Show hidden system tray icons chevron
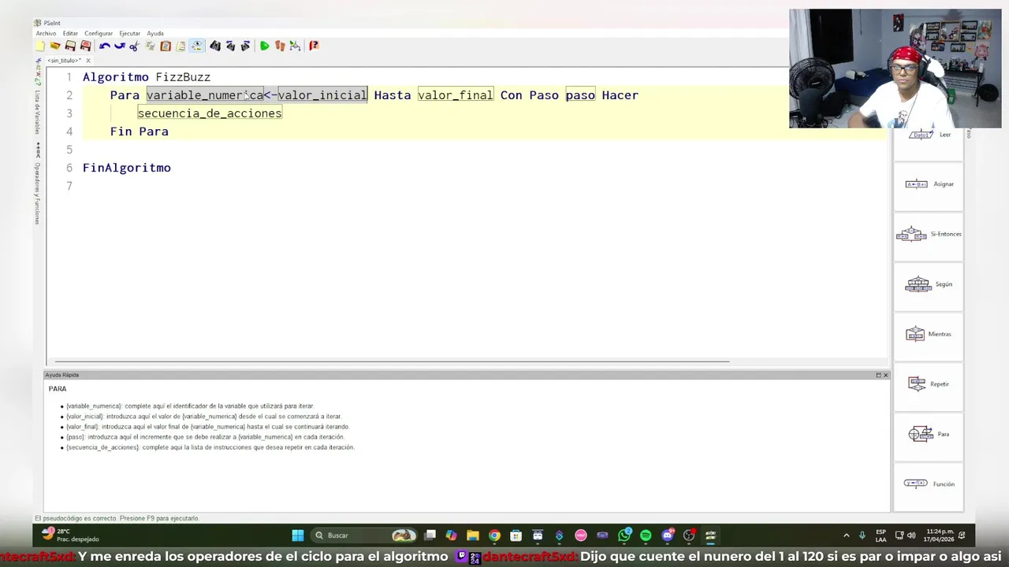Viewport: 1009px width, 567px height. (847, 535)
